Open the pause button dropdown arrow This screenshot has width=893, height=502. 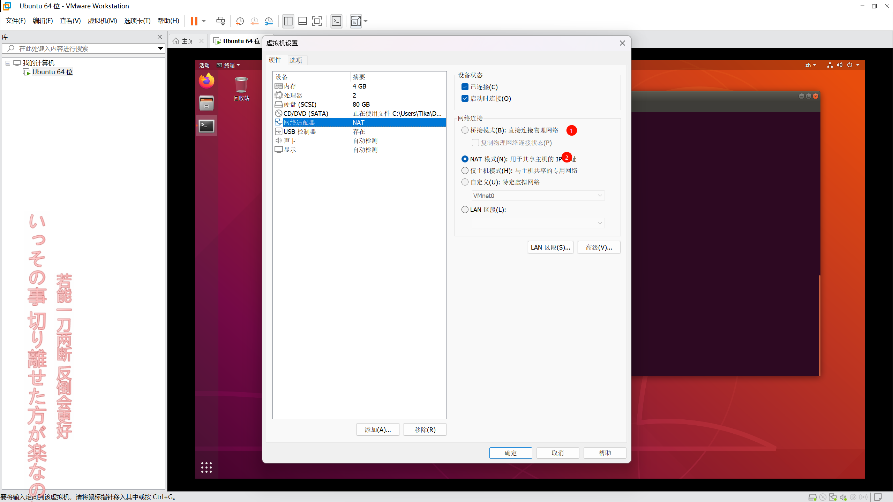(204, 21)
